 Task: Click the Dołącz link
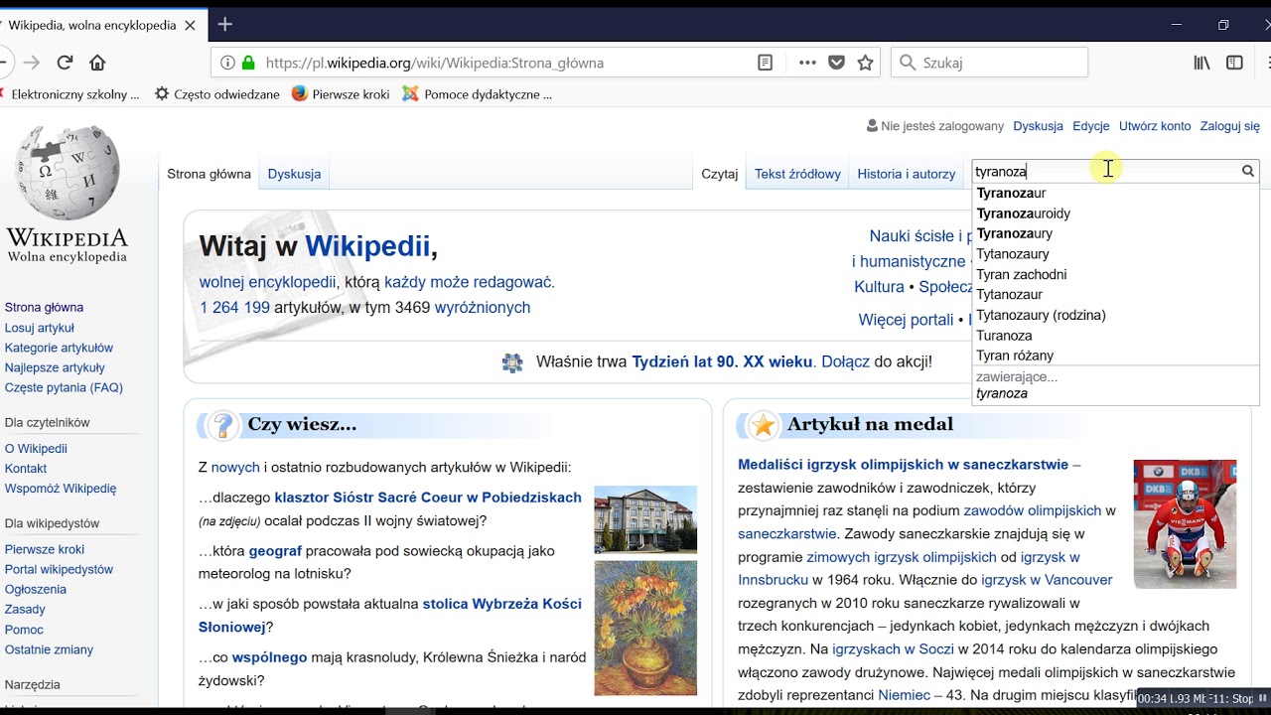[846, 362]
